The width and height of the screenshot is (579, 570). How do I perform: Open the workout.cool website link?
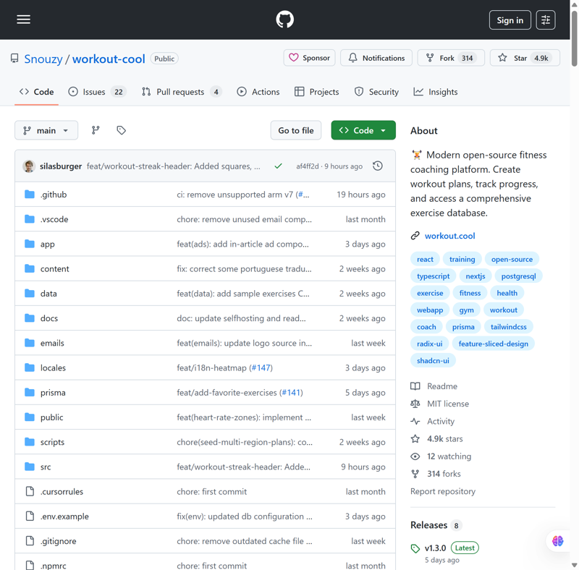pyautogui.click(x=449, y=236)
